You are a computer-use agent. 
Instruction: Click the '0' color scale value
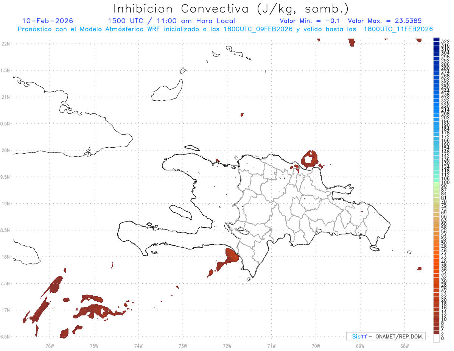(x=443, y=338)
